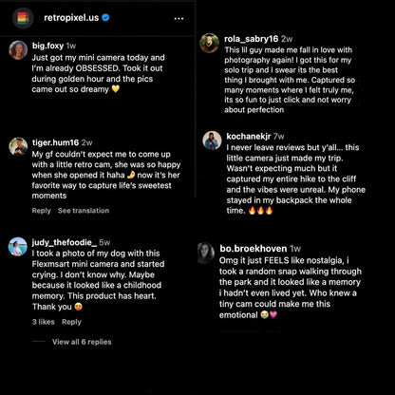Click the blue verified badge icon
This screenshot has width=395, height=395.
(105, 18)
